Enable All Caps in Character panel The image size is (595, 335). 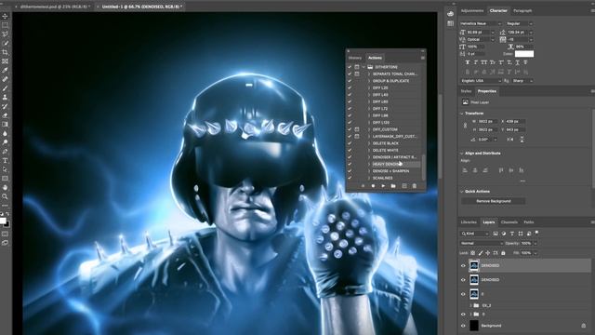[484, 62]
